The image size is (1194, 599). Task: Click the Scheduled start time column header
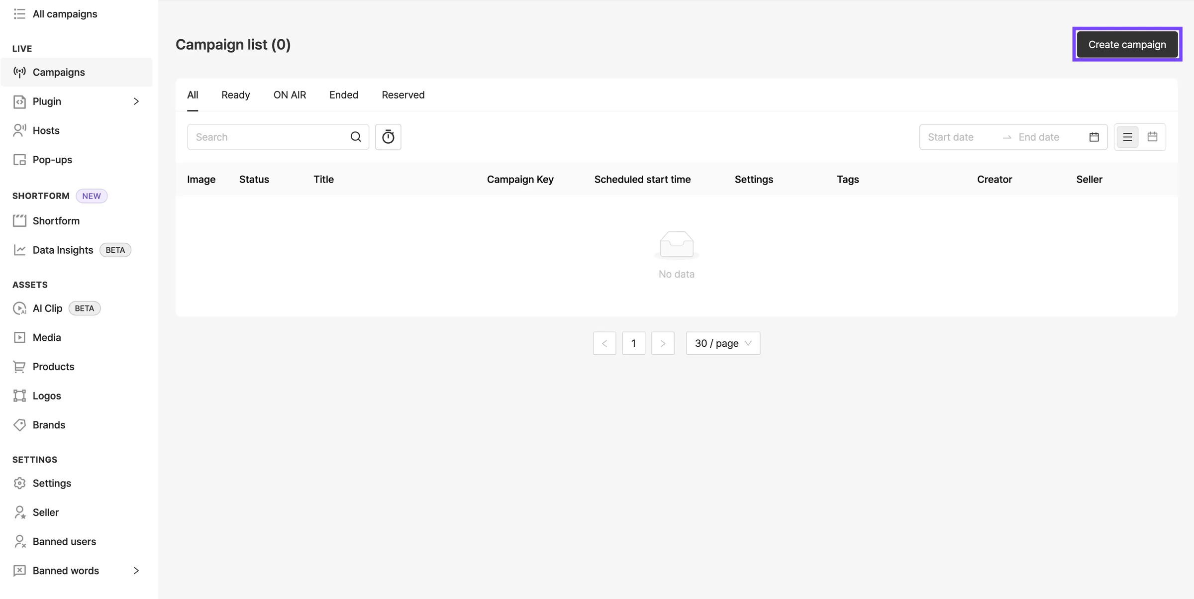[x=642, y=180]
